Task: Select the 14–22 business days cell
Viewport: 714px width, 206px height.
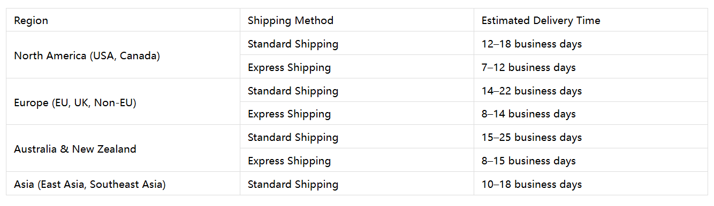Action: coord(591,91)
